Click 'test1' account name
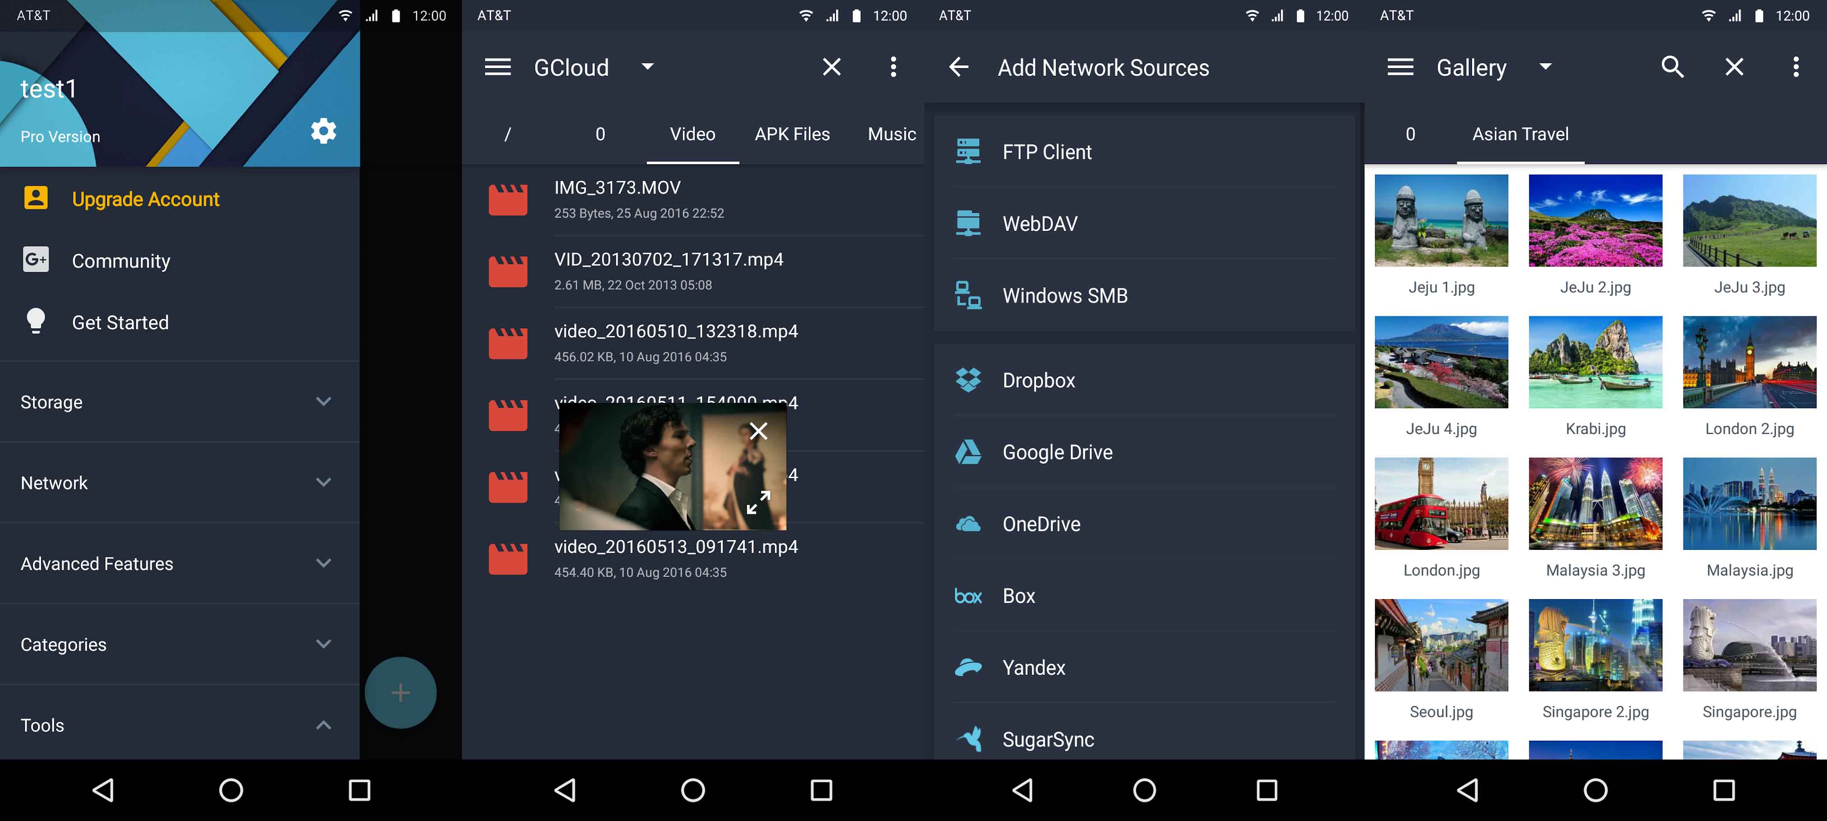This screenshot has width=1827, height=821. click(48, 89)
